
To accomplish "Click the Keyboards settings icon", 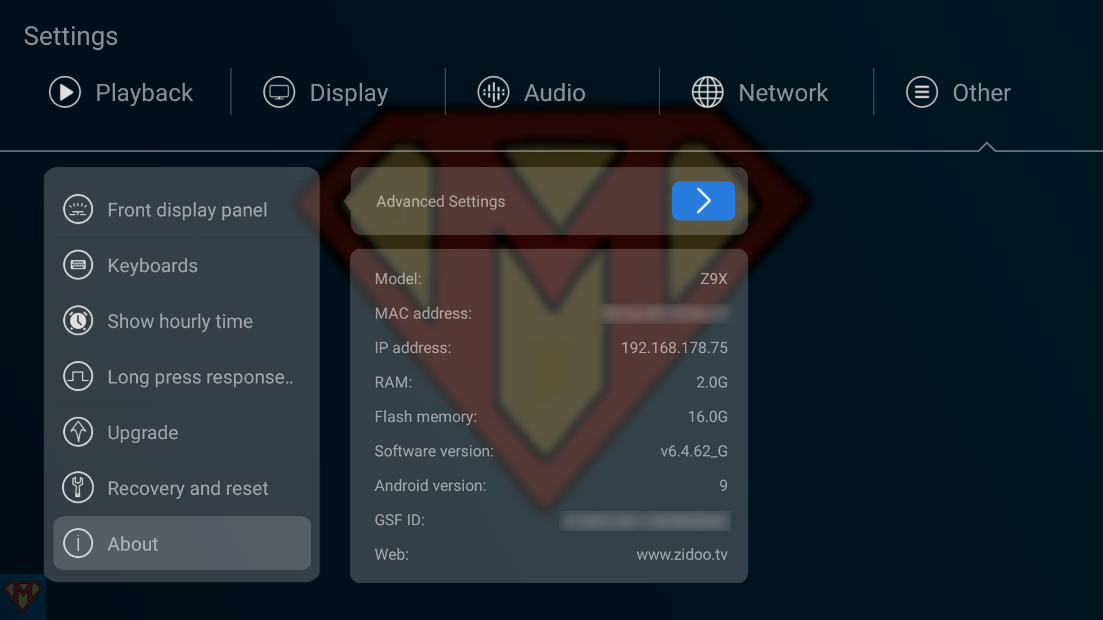I will (78, 266).
